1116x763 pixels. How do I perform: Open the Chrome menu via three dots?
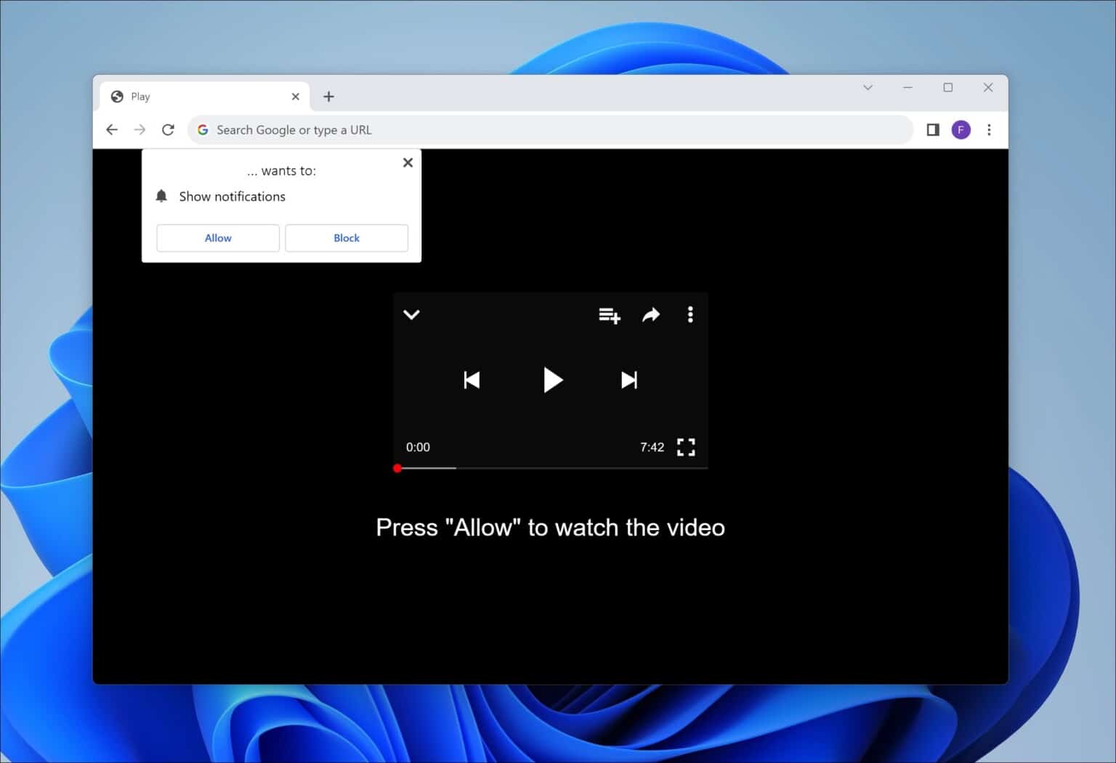pyautogui.click(x=989, y=129)
